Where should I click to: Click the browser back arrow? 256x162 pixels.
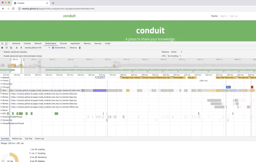(3, 9)
